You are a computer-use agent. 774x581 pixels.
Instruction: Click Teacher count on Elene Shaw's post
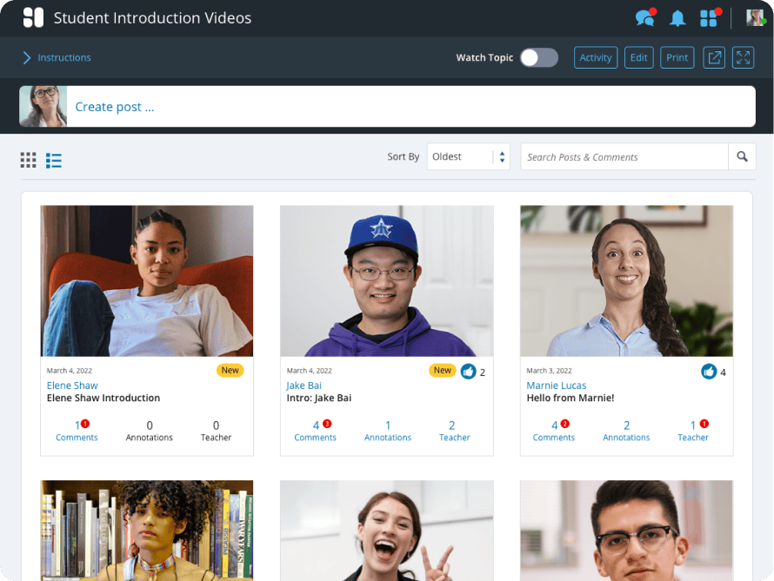click(216, 430)
